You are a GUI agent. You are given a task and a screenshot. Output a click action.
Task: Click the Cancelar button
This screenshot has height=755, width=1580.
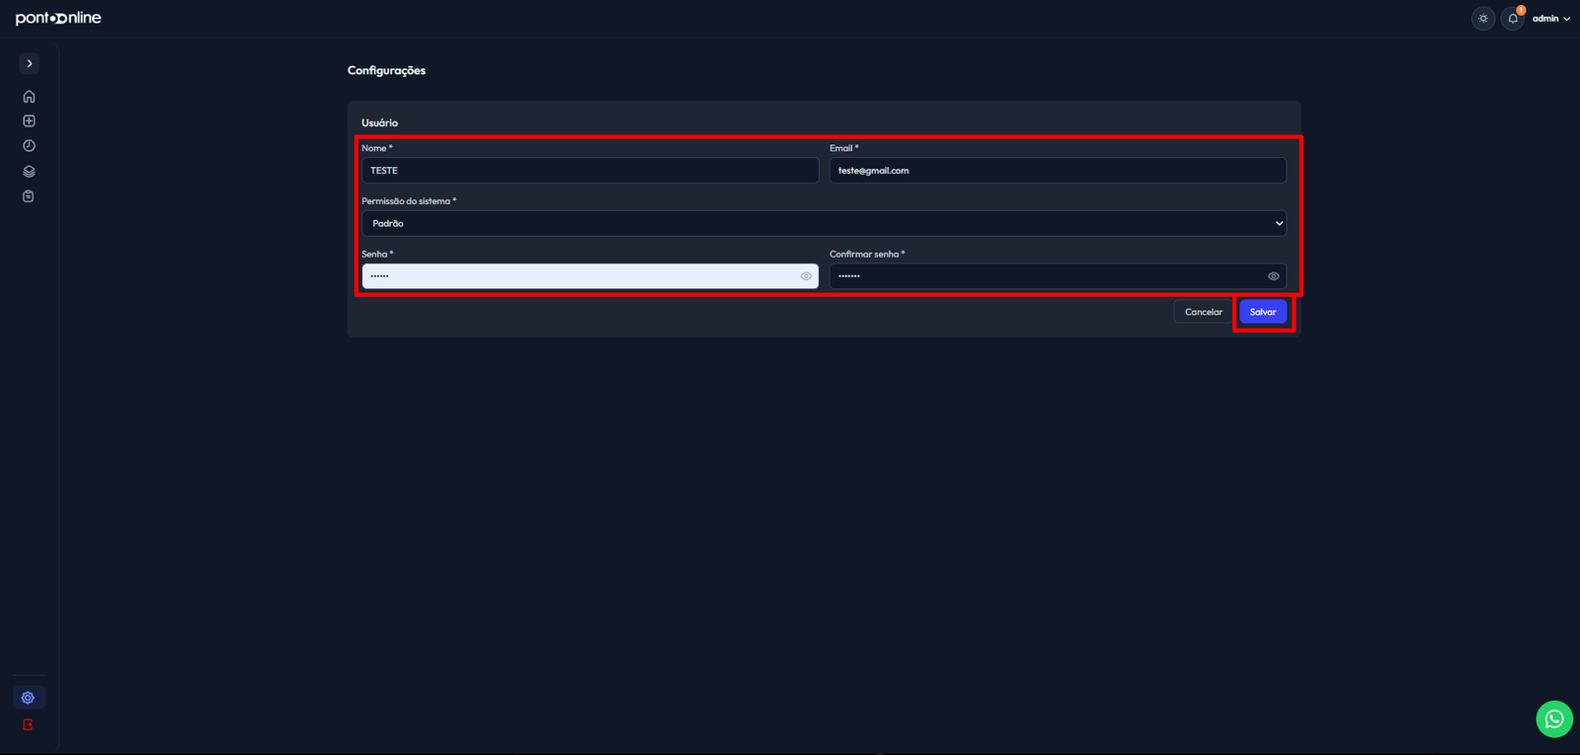pos(1204,312)
